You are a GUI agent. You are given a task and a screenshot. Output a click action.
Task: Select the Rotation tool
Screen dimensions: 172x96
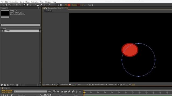coord(13,5)
